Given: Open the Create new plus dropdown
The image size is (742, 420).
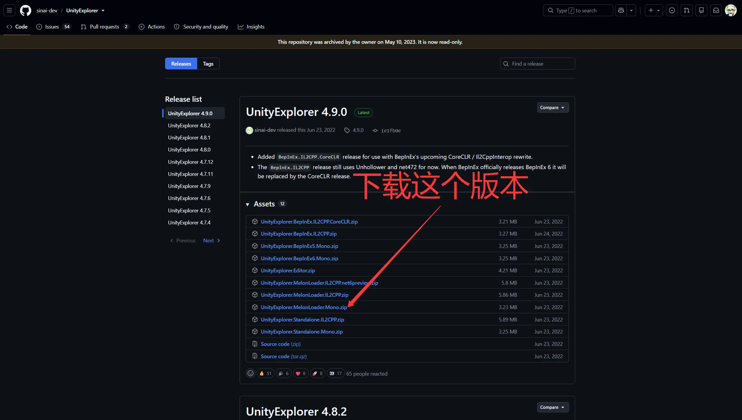Looking at the screenshot, I should pyautogui.click(x=654, y=10).
